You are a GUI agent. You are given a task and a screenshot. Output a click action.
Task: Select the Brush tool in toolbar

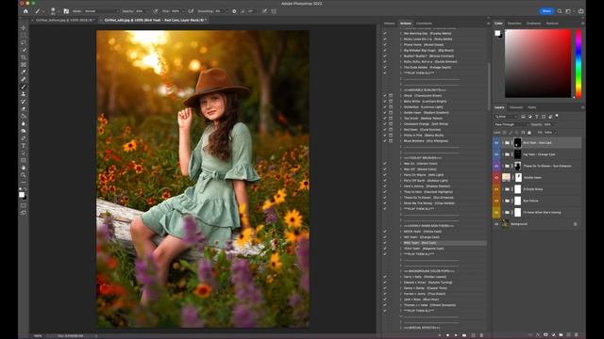click(x=24, y=87)
